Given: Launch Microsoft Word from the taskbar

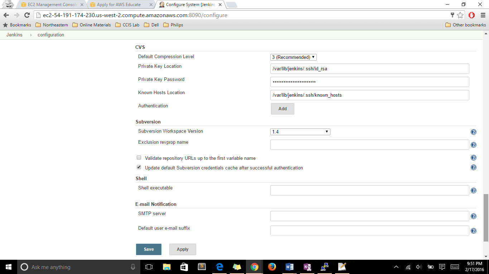Looking at the screenshot, I should click(x=290, y=267).
